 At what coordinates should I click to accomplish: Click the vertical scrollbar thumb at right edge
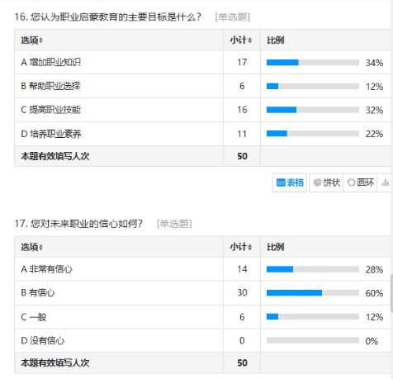[x=391, y=293]
